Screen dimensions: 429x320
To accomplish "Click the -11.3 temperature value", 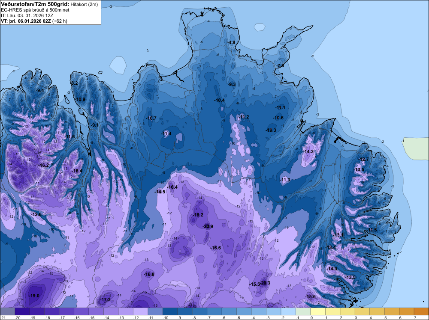I will coord(285,180).
